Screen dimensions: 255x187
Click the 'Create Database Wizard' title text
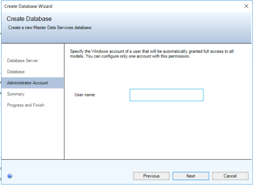point(28,6)
